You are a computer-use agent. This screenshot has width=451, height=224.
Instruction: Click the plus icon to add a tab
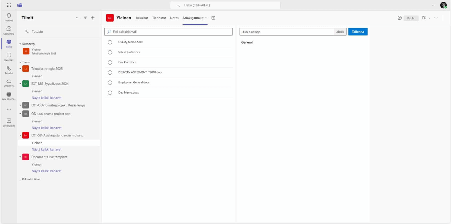click(213, 18)
